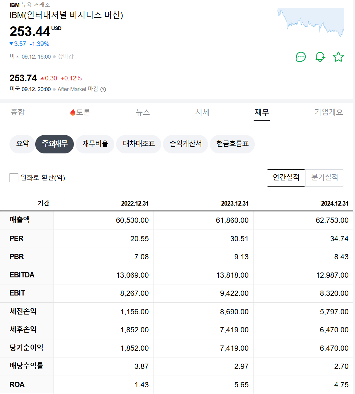Click the PBR row label
355x394 pixels.
(17, 257)
